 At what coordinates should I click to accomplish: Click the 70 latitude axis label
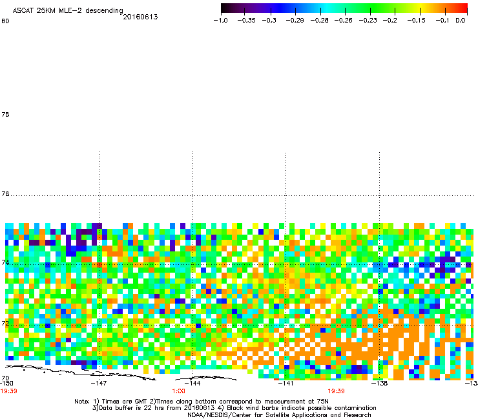pos(5,378)
